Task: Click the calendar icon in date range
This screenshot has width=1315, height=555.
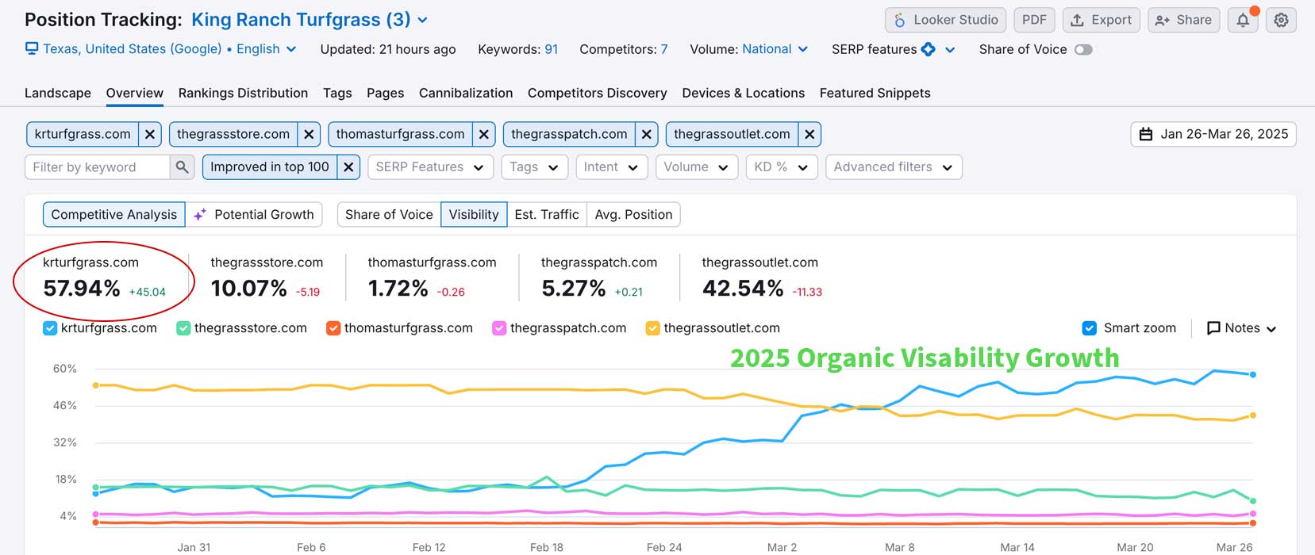Action: (1146, 134)
